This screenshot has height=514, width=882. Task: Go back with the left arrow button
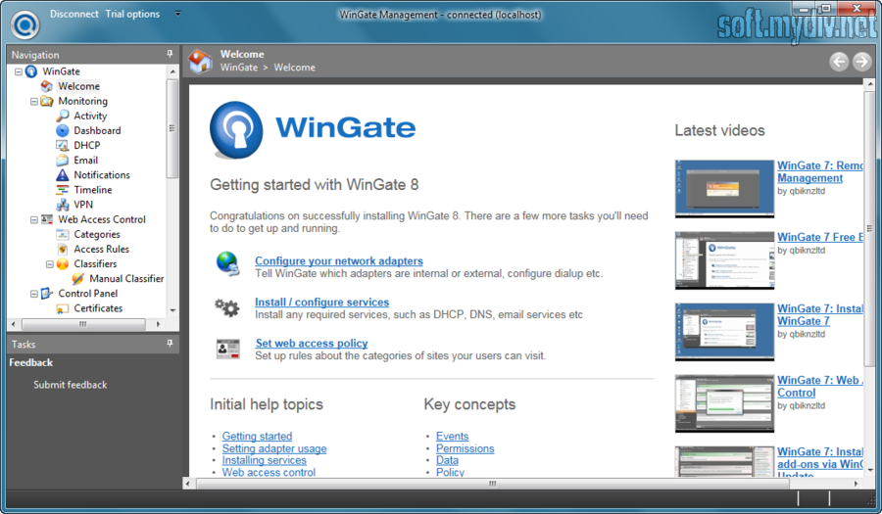point(839,62)
